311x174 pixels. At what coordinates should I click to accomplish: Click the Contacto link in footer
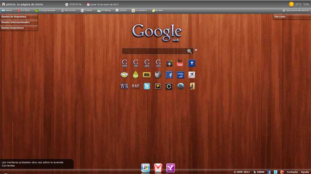point(292,172)
